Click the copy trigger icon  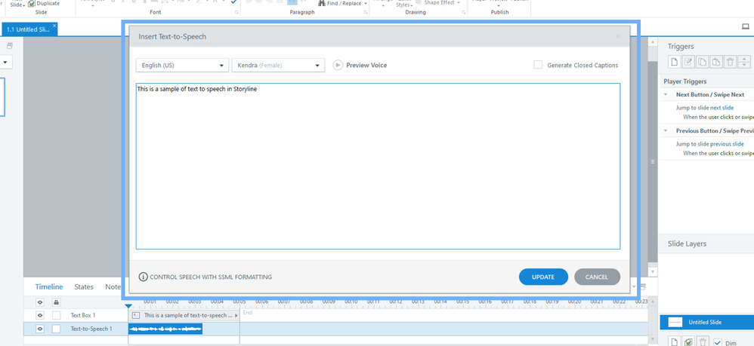coord(702,63)
